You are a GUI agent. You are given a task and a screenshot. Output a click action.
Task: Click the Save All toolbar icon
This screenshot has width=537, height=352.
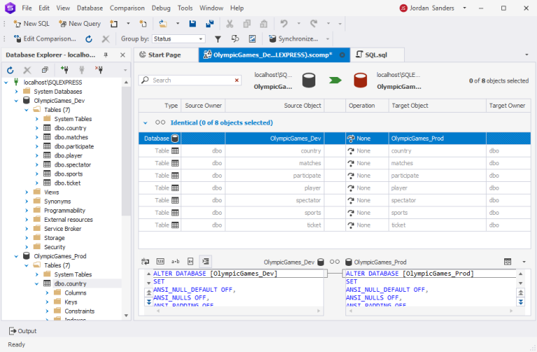[x=209, y=24]
